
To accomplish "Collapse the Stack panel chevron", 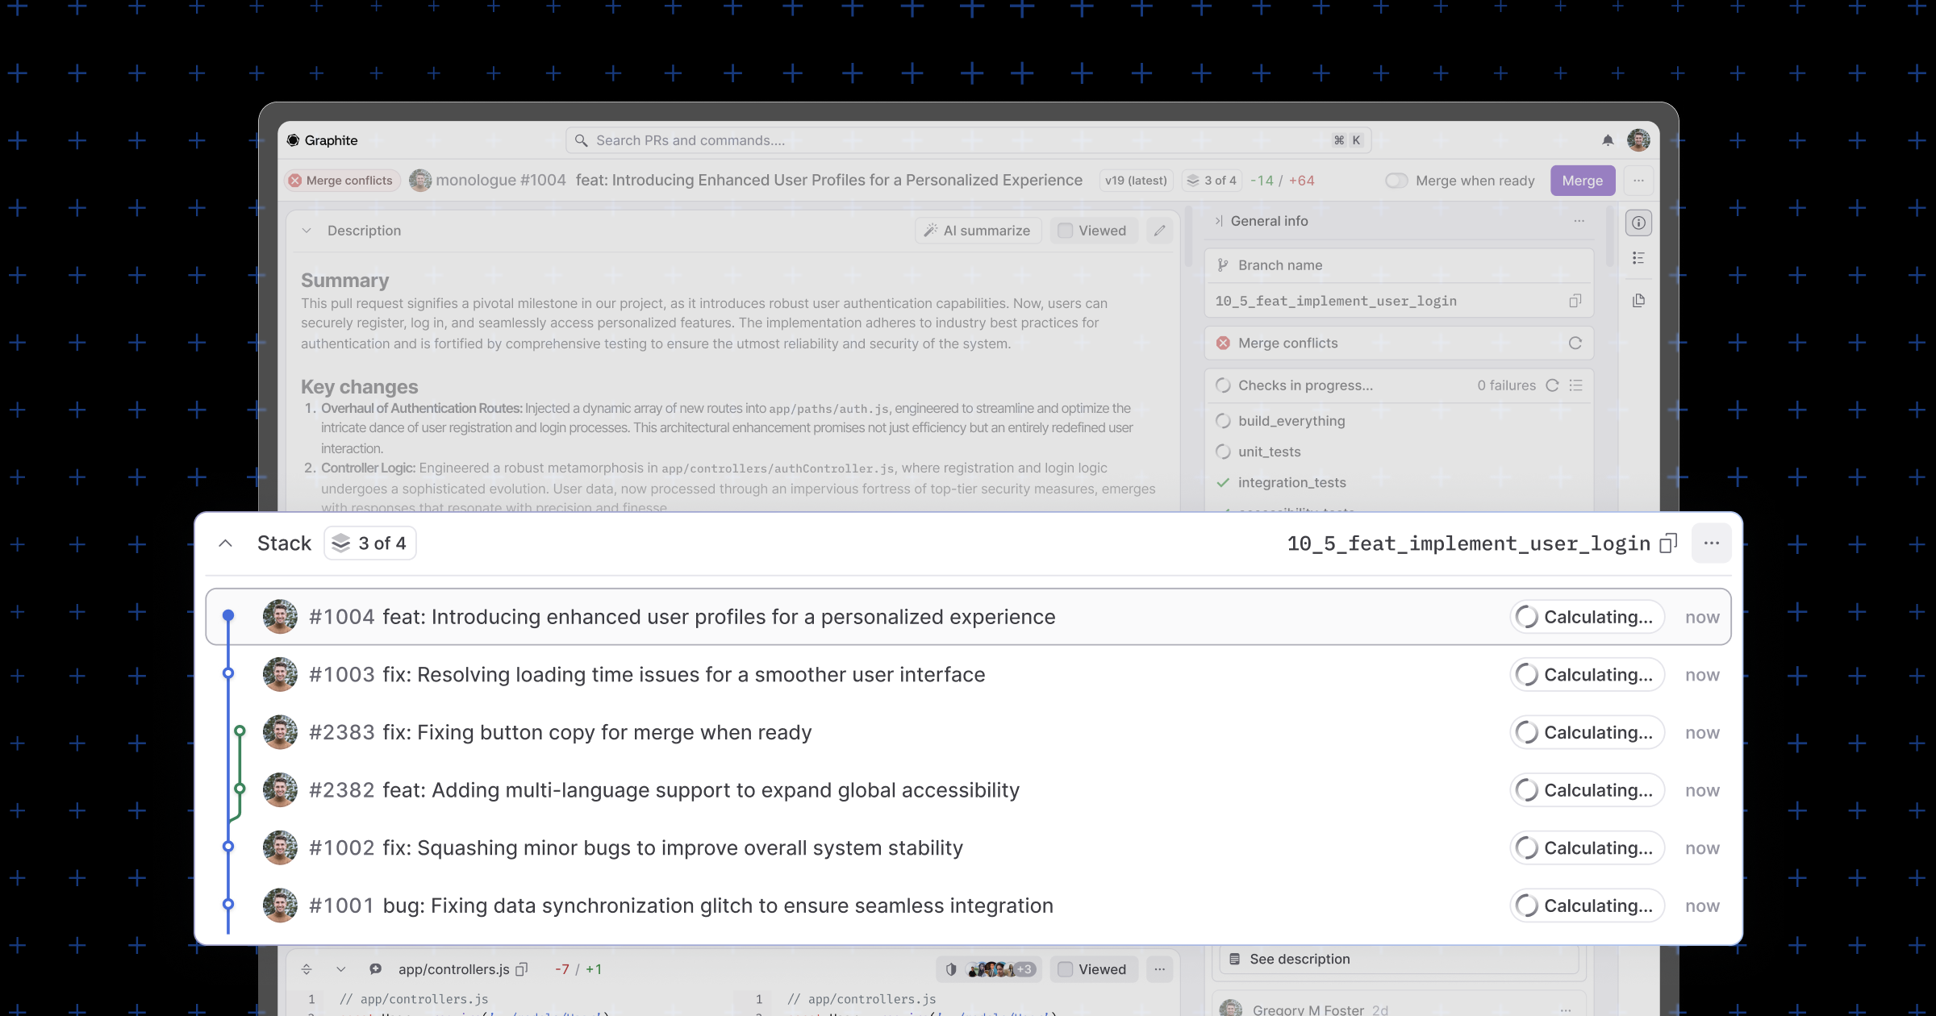I will point(225,543).
